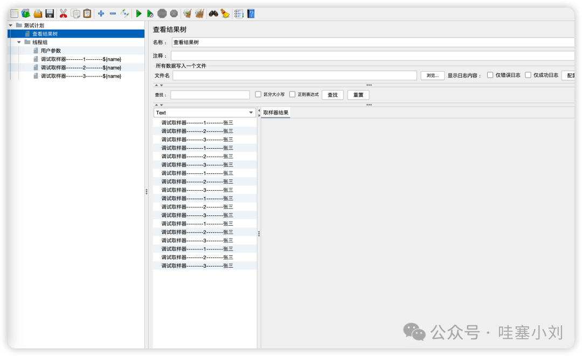Select 调试取样器--------3--------${name} tree item
The height and width of the screenshot is (356, 582).
click(x=81, y=76)
